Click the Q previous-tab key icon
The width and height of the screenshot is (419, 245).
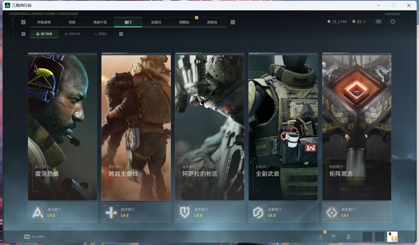coord(23,22)
